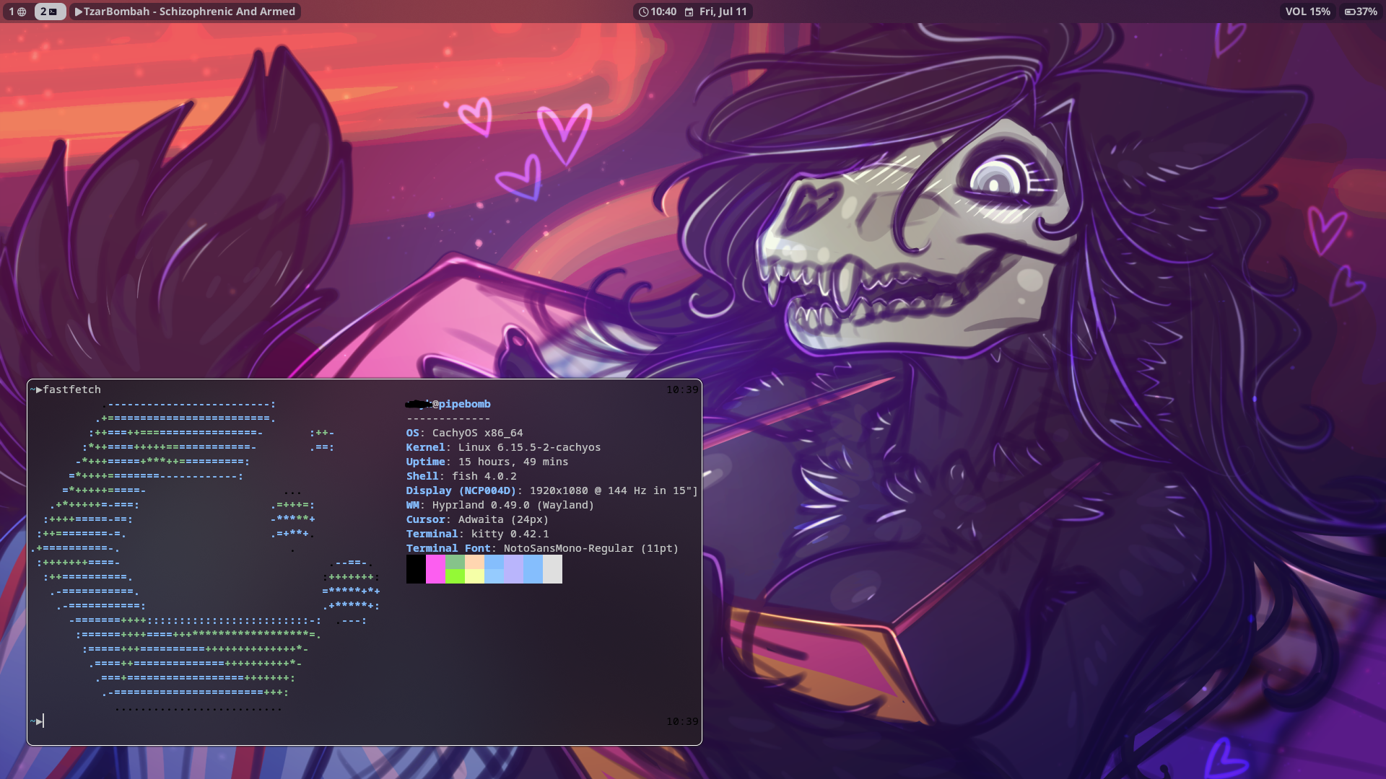Image resolution: width=1386 pixels, height=779 pixels.
Task: Click the lavender color block in palette
Action: tap(513, 569)
